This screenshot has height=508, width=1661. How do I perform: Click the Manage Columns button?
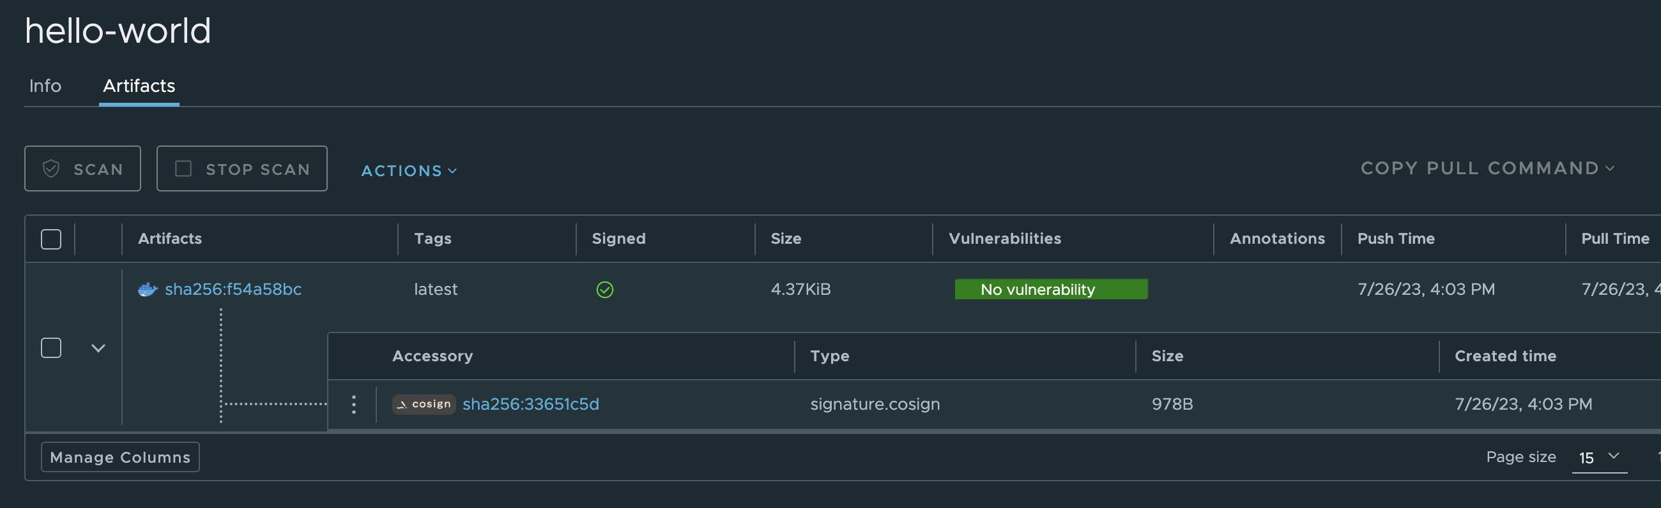coord(119,456)
